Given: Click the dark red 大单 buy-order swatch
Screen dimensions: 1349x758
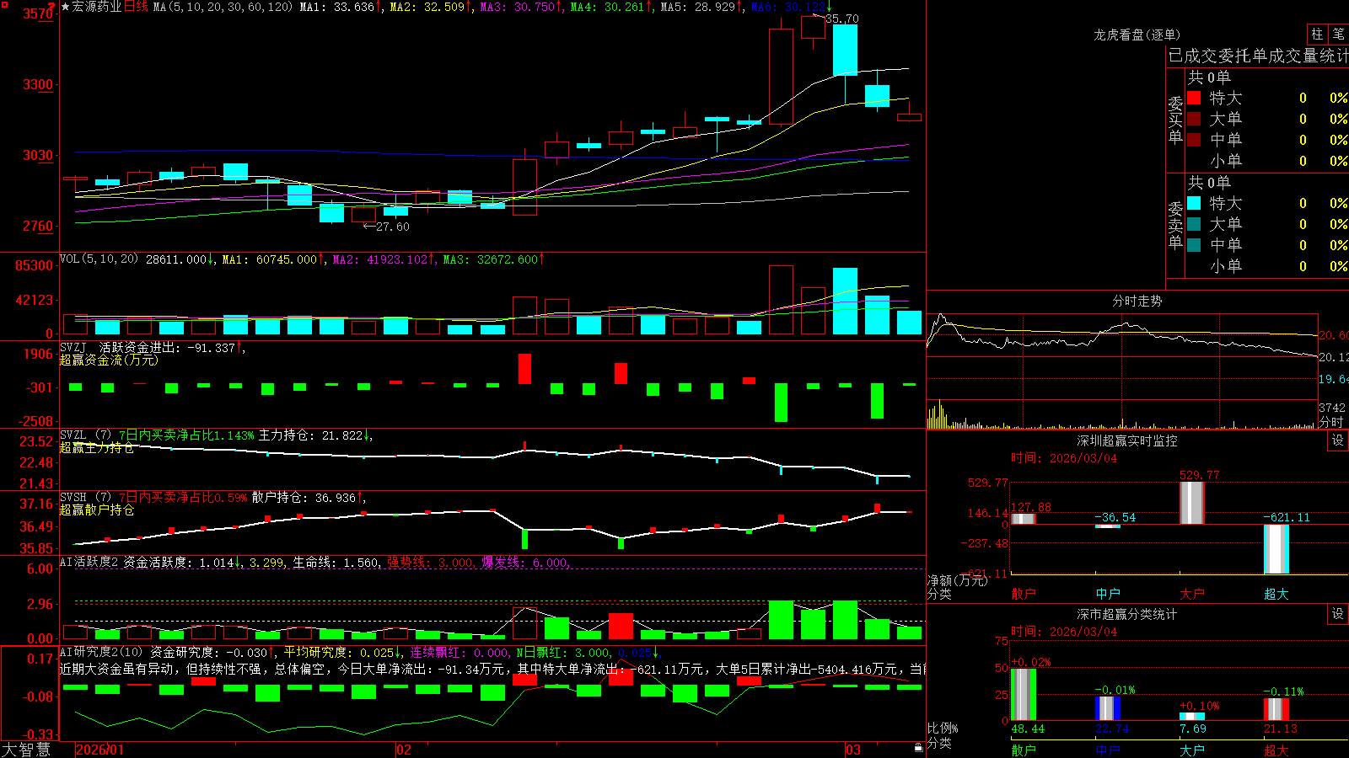Looking at the screenshot, I should pos(1194,119).
